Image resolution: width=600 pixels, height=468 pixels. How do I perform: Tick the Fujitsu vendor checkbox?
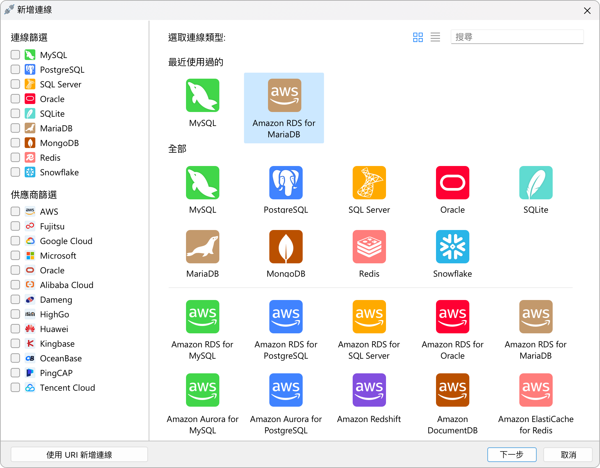(x=15, y=226)
